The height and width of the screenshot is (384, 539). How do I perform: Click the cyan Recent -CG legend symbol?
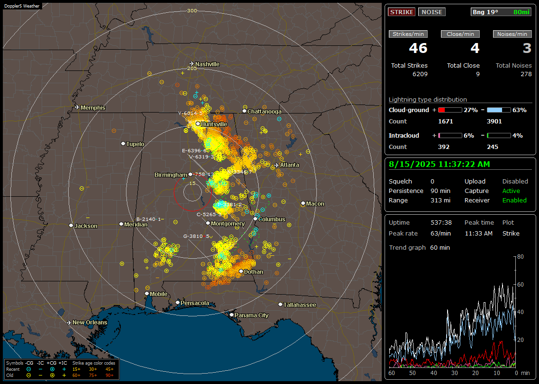point(28,369)
